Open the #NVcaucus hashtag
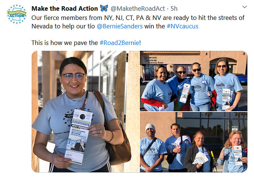Image resolution: width=254 pixels, height=179 pixels. (x=183, y=26)
